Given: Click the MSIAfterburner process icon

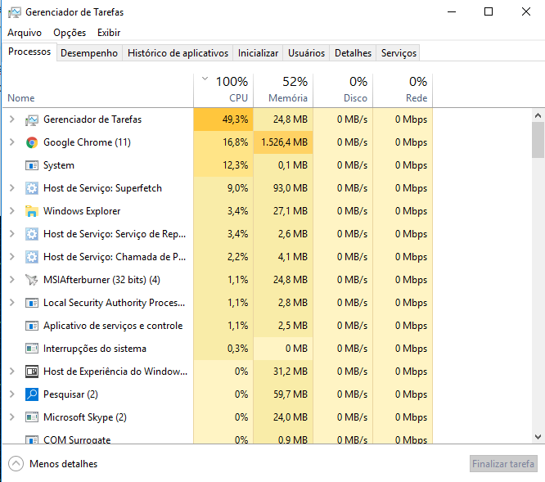Looking at the screenshot, I should coord(32,280).
